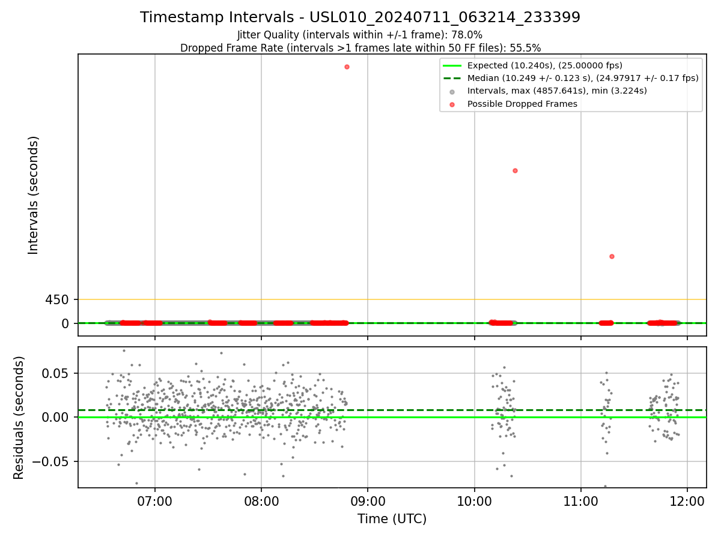
Task: Click the 'Intervals (seconds)' y-axis label
Action: [x=34, y=195]
